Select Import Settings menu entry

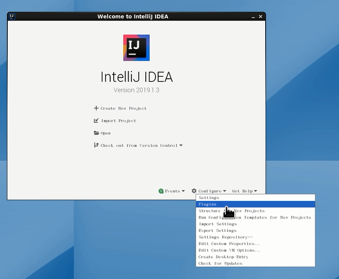255,224
